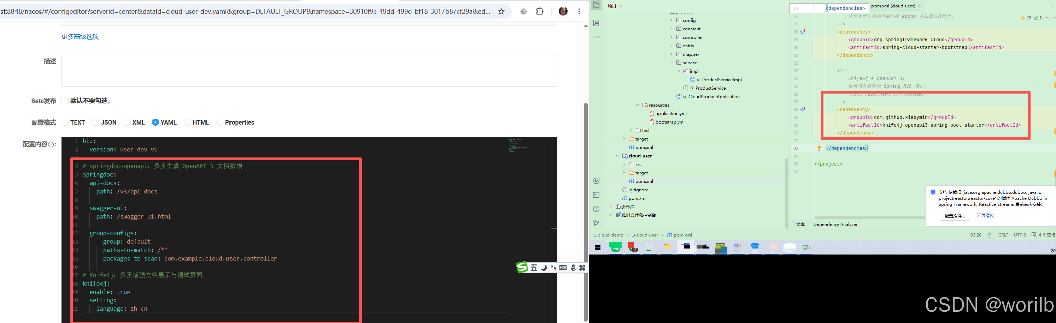Open the Terminal tool window icon
The width and height of the screenshot is (1056, 323).
pos(597,195)
